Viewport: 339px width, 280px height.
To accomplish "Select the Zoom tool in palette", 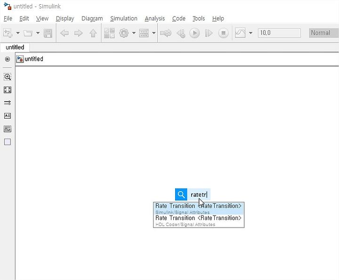I will tap(8, 77).
